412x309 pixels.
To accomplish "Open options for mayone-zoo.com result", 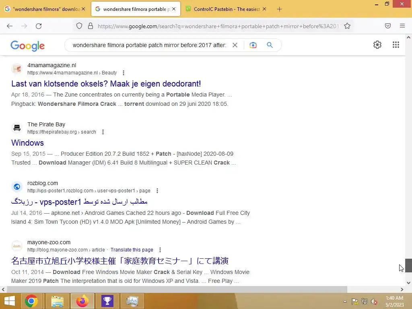I will point(160,250).
